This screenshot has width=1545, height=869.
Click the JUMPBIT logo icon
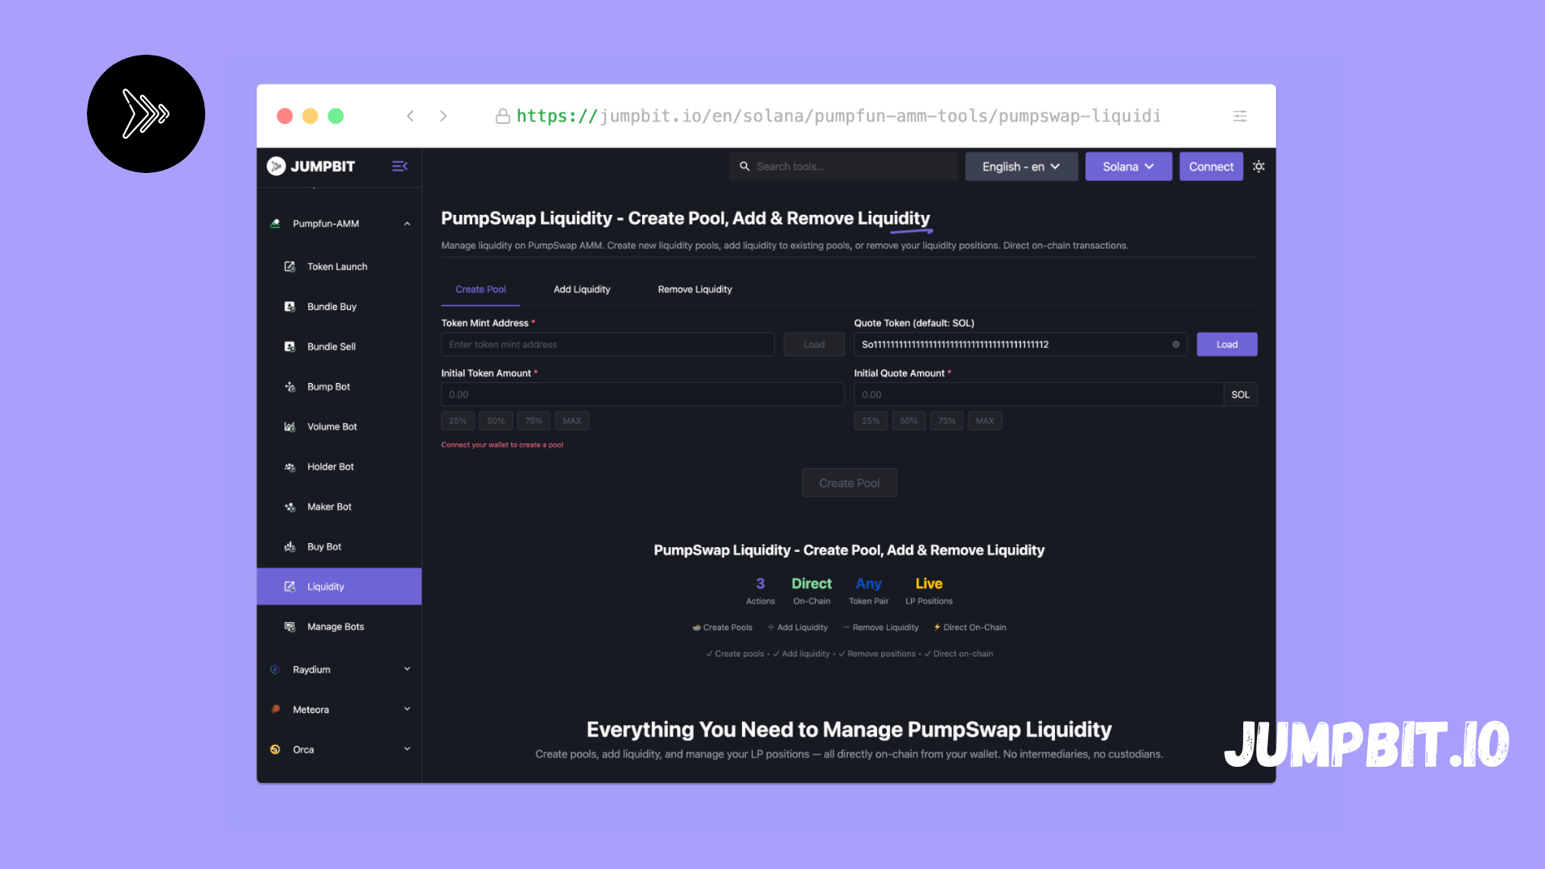[x=276, y=167]
